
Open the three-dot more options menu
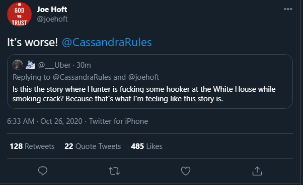coord(288,9)
